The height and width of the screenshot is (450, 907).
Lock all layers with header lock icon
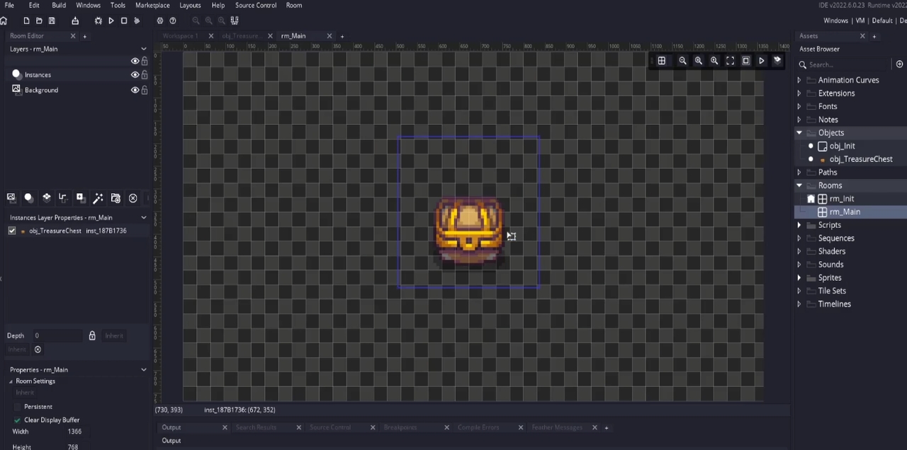point(145,61)
